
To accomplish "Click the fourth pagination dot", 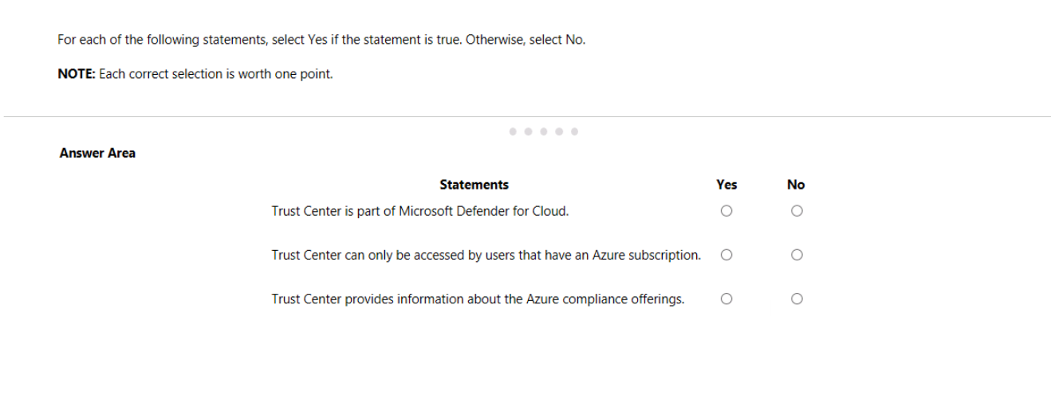I will (x=559, y=131).
